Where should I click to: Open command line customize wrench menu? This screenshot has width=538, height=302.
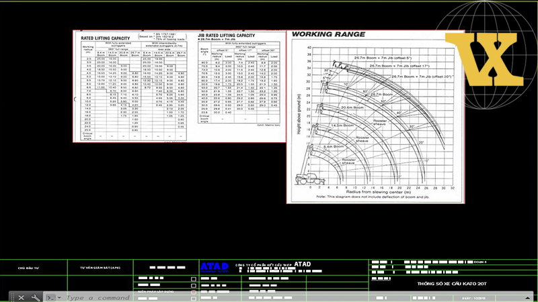pyautogui.click(x=36, y=297)
